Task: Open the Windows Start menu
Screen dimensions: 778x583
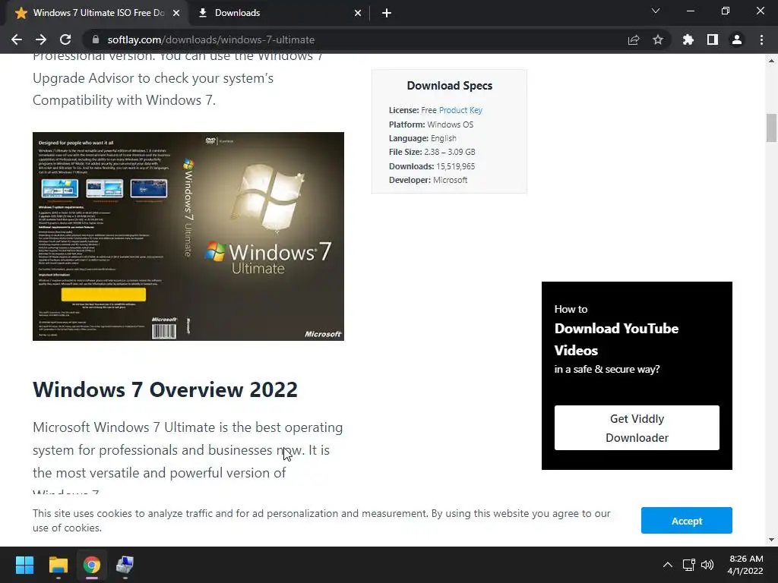Action: [24, 565]
